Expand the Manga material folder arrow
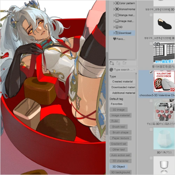 [114, 15]
